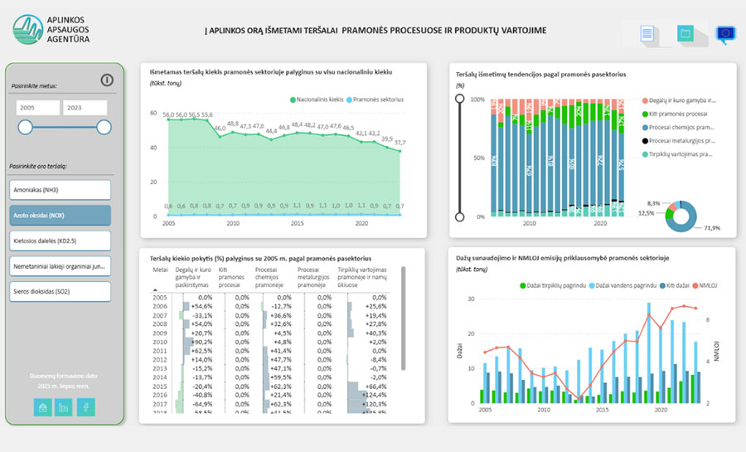Click the -33,1% cell in 2007 row
The width and height of the screenshot is (746, 452).
(x=202, y=315)
